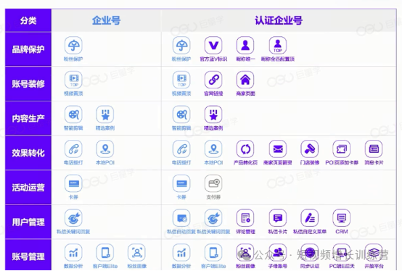Open the 评论管理 icon

pos(245,218)
